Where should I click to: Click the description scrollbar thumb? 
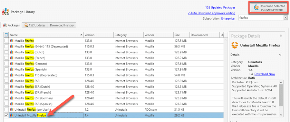(x=281, y=95)
